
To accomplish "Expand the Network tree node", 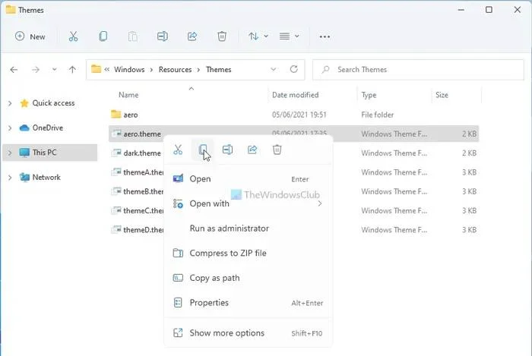I will click(10, 178).
